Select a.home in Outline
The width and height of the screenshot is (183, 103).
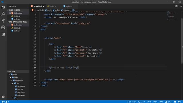click(x=20, y=89)
